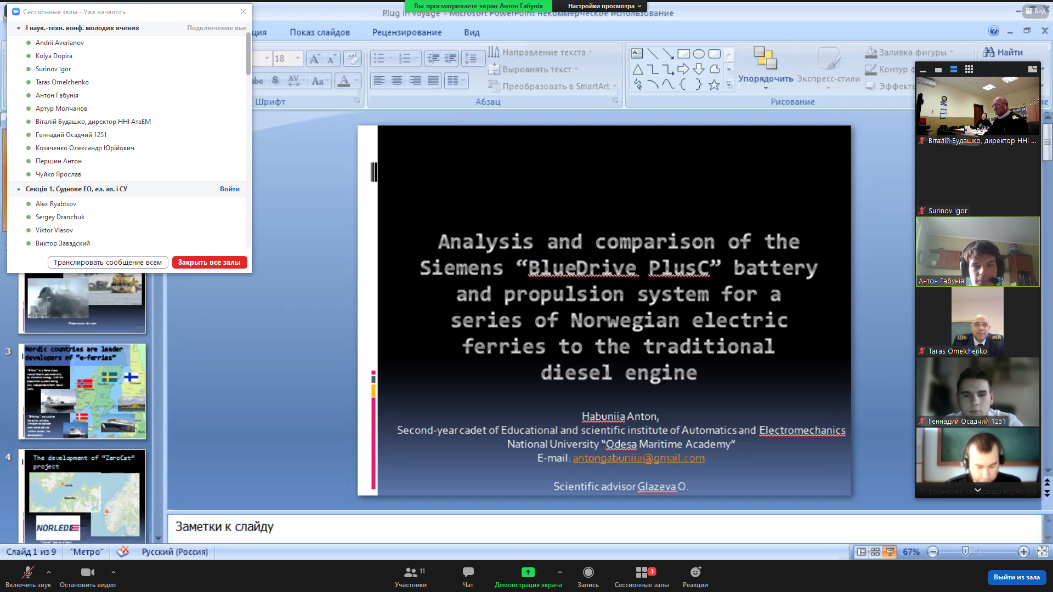Align text right
This screenshot has height=592, width=1053.
(415, 81)
